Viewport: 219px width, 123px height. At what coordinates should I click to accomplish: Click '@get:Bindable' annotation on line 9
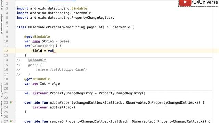[37, 37]
